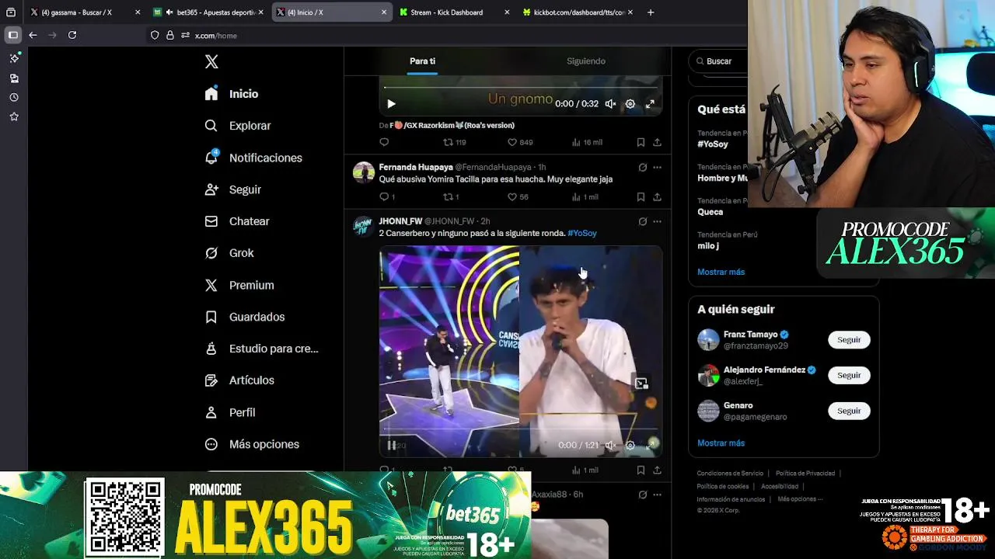Open Grok icon on JHONN_FW post
995x559 pixels.
tap(642, 221)
